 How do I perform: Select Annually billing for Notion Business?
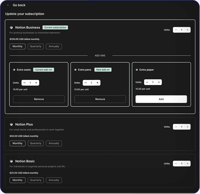point(54,46)
